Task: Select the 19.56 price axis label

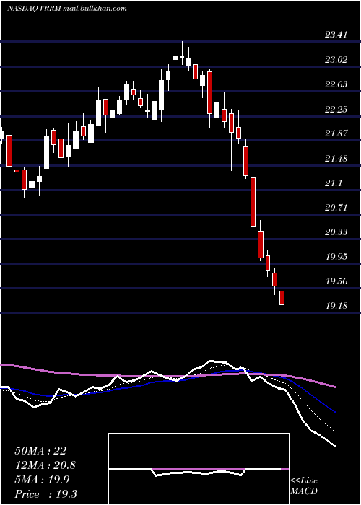Action: [336, 281]
